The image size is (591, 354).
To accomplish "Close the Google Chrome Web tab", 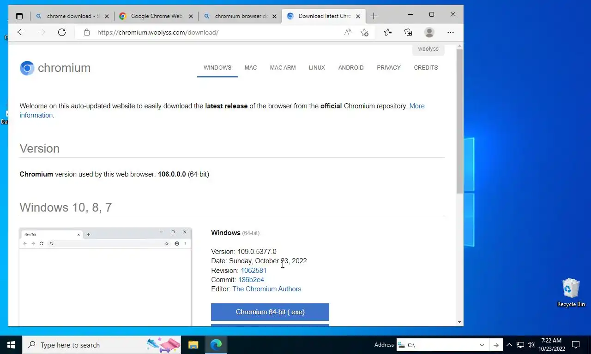I will [190, 16].
